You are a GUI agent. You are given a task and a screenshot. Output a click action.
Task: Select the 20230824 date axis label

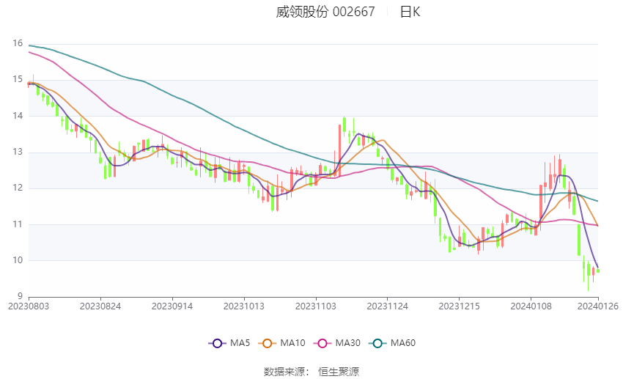click(x=100, y=306)
